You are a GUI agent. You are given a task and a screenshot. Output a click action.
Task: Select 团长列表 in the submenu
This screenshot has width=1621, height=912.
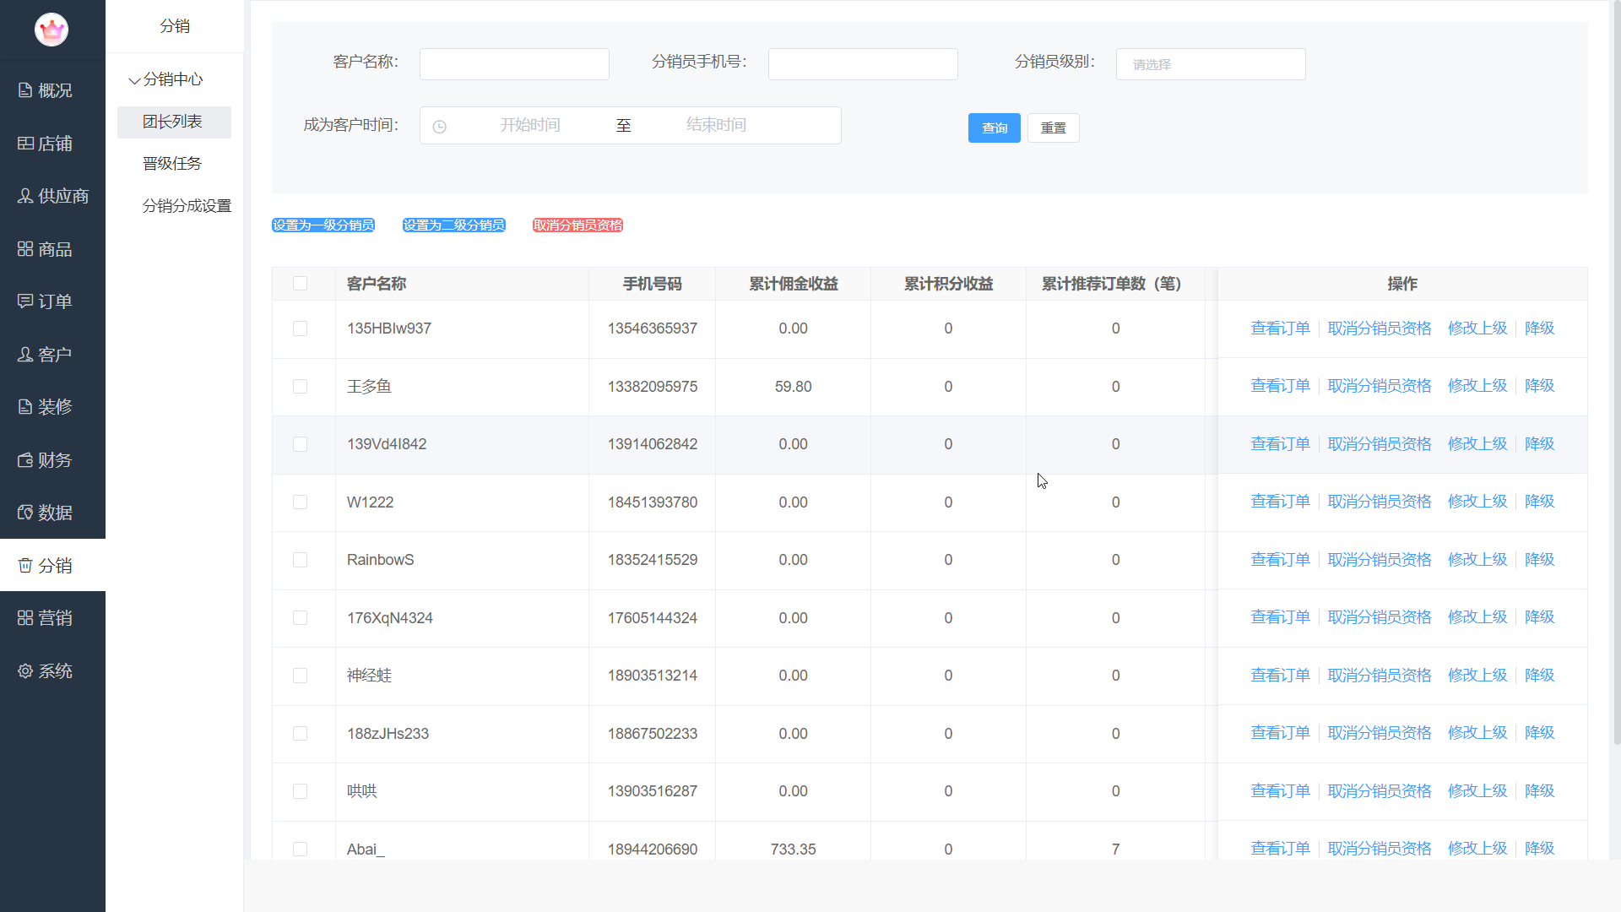pyautogui.click(x=174, y=122)
